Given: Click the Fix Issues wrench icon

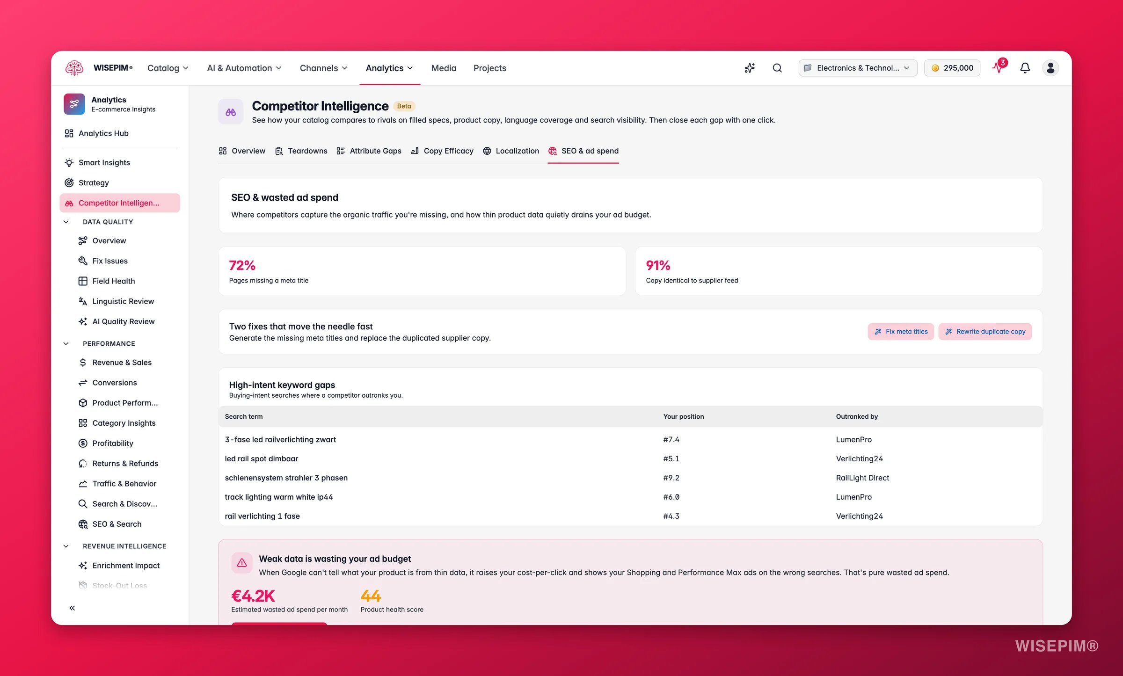Looking at the screenshot, I should [83, 261].
